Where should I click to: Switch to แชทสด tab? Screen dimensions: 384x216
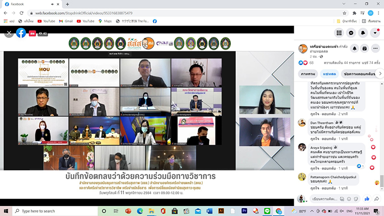(x=329, y=74)
